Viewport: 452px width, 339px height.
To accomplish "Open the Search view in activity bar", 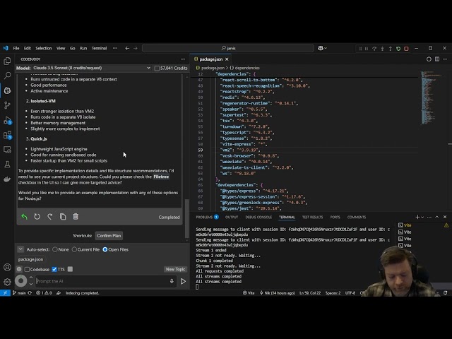I will click(7, 76).
